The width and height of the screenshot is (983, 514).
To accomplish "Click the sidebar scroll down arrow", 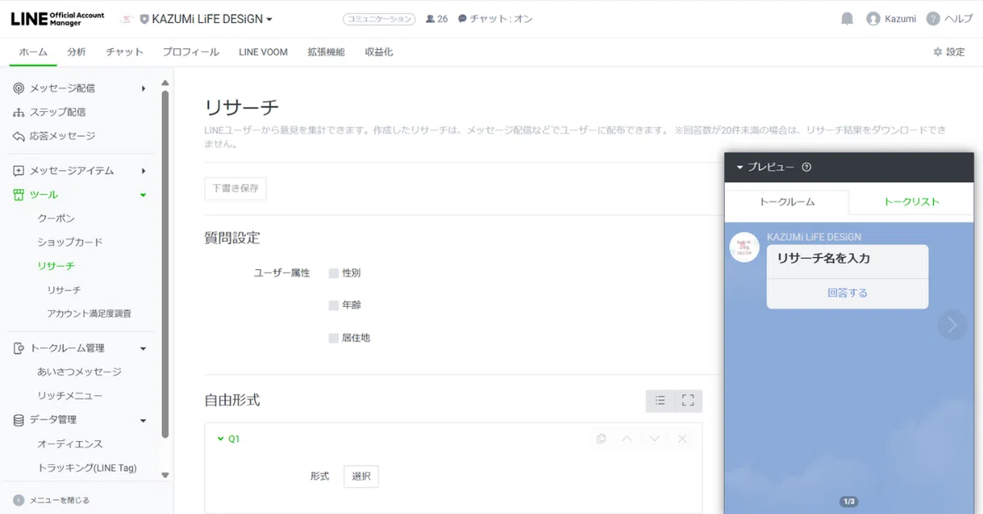I will pyautogui.click(x=165, y=475).
